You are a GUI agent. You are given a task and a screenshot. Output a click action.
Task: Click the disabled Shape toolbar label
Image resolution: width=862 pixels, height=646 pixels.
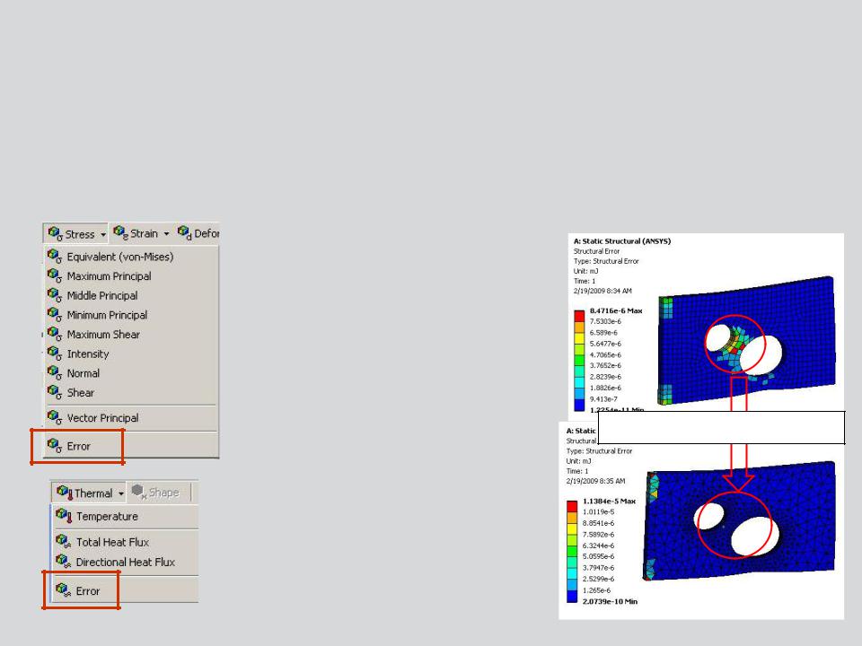(x=163, y=493)
